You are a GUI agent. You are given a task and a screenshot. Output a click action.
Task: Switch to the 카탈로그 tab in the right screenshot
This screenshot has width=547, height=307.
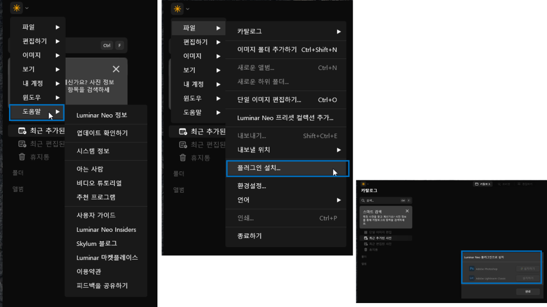[483, 184]
